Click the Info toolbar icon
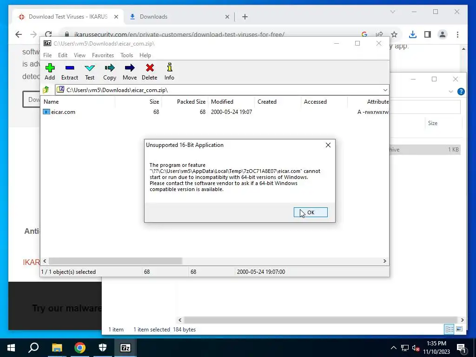Screen dimensions: 476x357 [169, 67]
